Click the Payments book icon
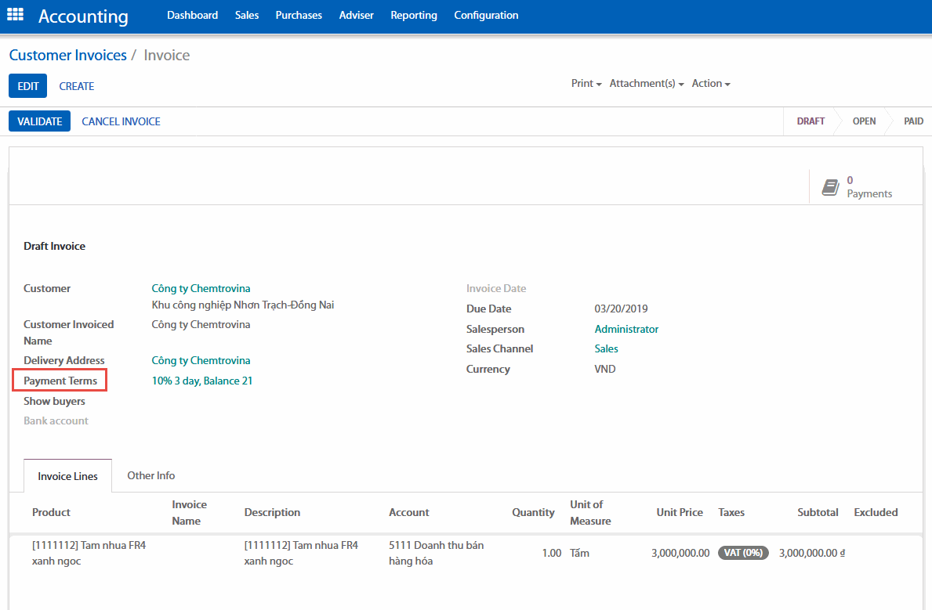Screen dimensions: 932x610 pos(829,186)
